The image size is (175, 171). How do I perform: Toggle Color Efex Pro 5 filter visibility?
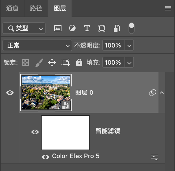[x=45, y=157]
